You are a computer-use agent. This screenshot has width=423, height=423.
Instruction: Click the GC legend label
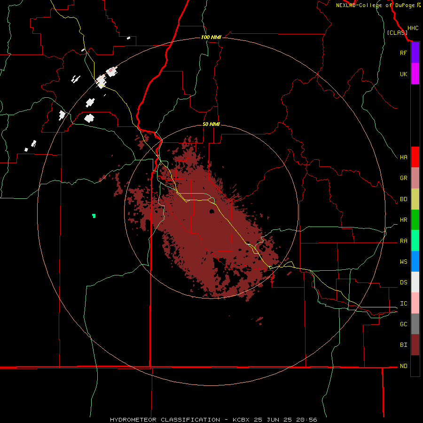[x=404, y=324]
